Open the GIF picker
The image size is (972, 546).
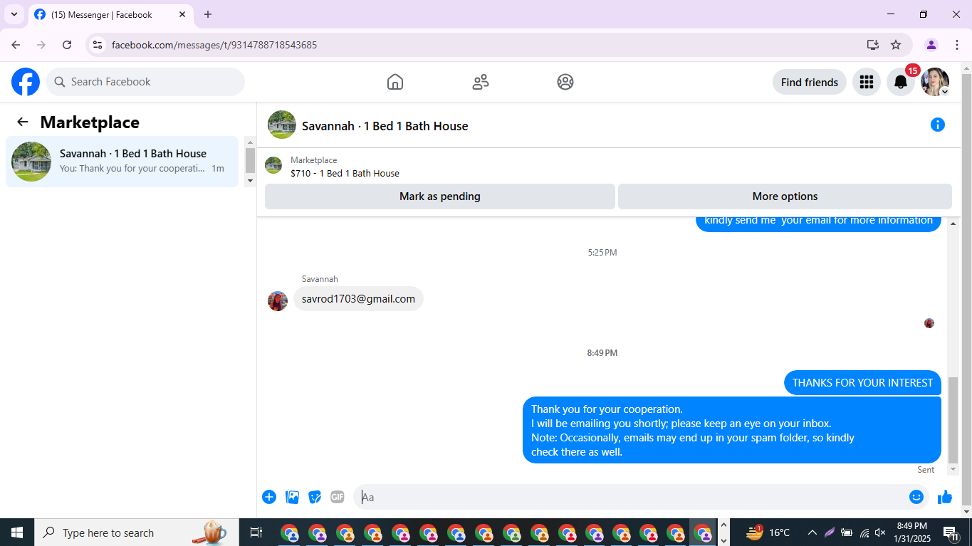338,497
